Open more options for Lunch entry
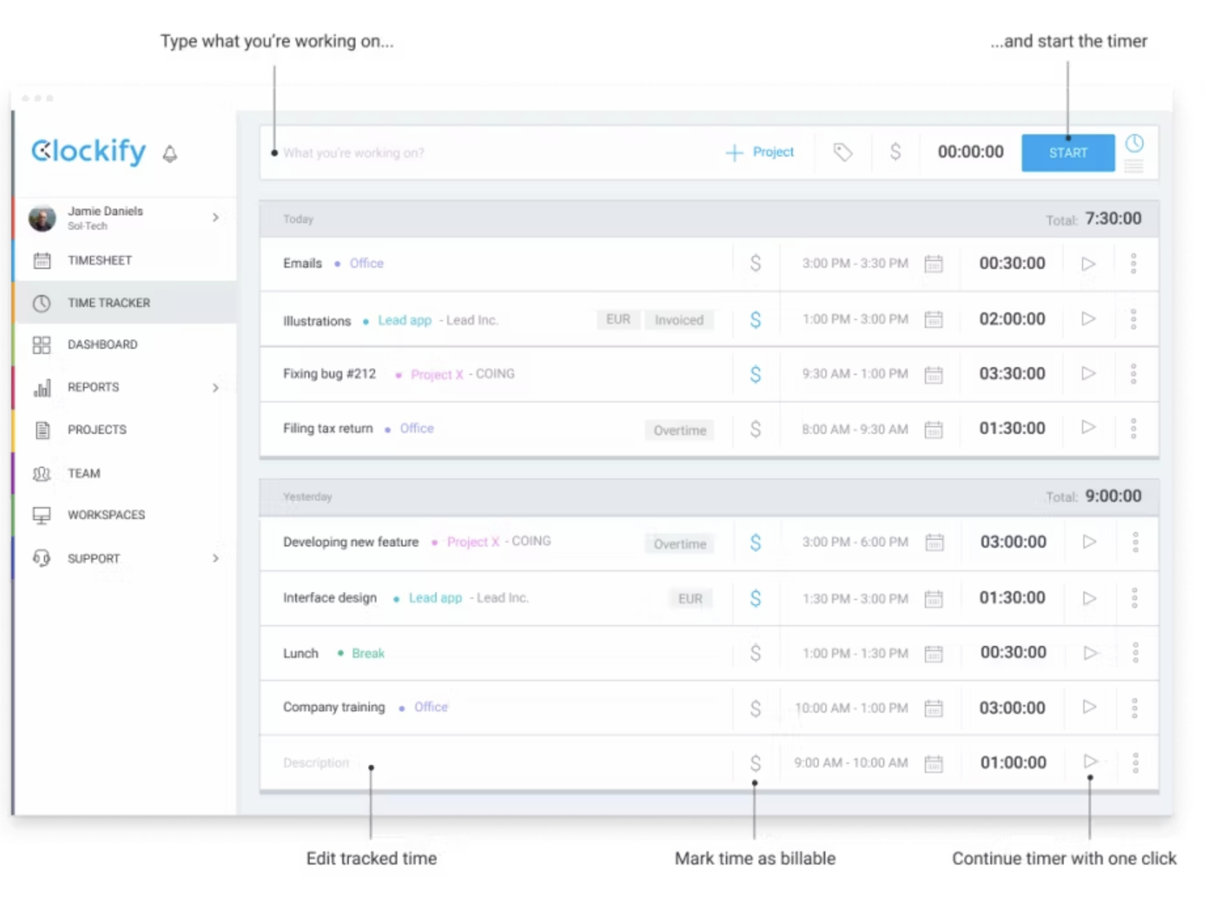The height and width of the screenshot is (909, 1205). click(x=1135, y=652)
